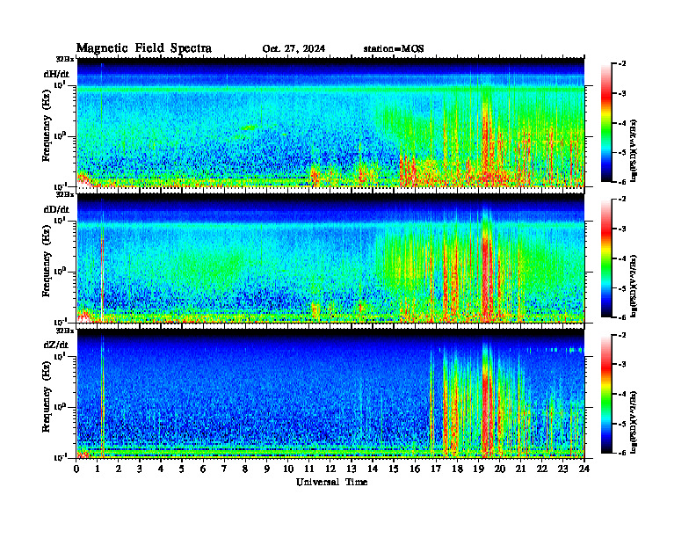Click the "dD/dt" panel label
The image size is (696, 538).
click(x=56, y=209)
